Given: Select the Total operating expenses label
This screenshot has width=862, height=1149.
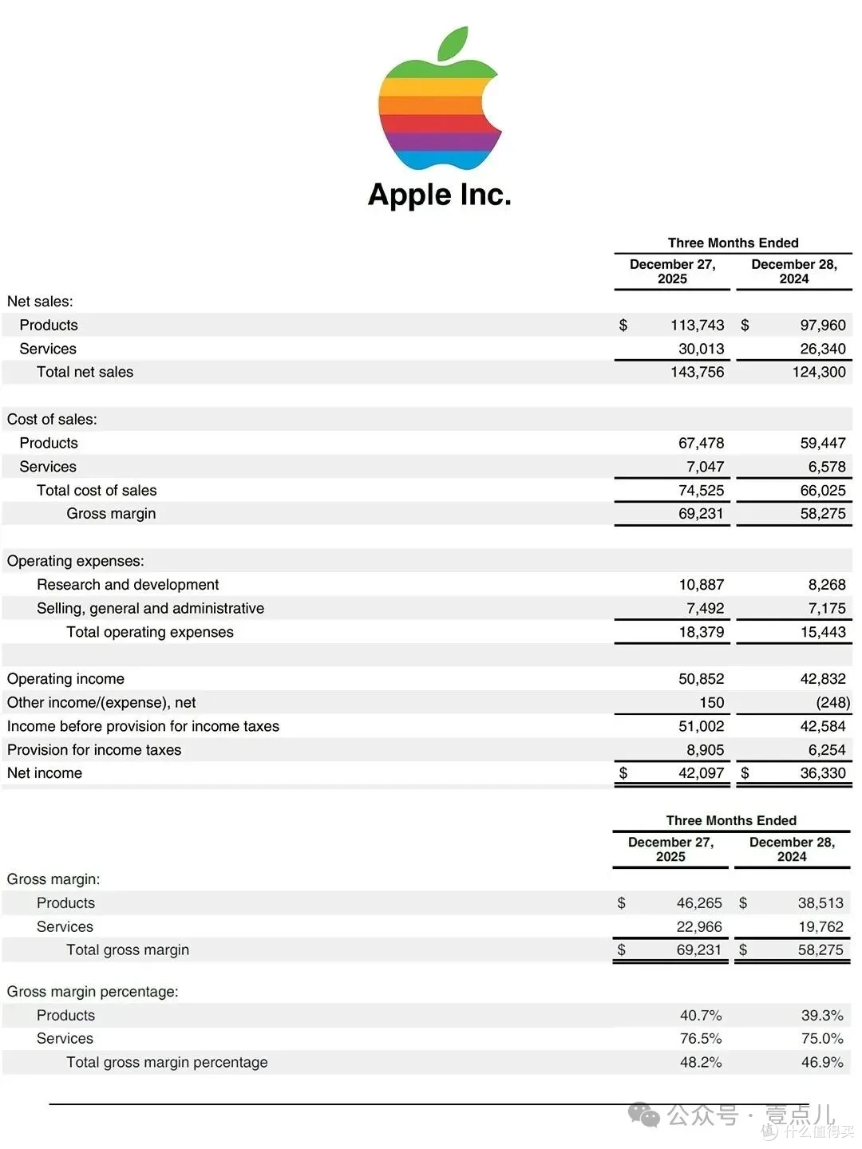Looking at the screenshot, I should pyautogui.click(x=150, y=632).
